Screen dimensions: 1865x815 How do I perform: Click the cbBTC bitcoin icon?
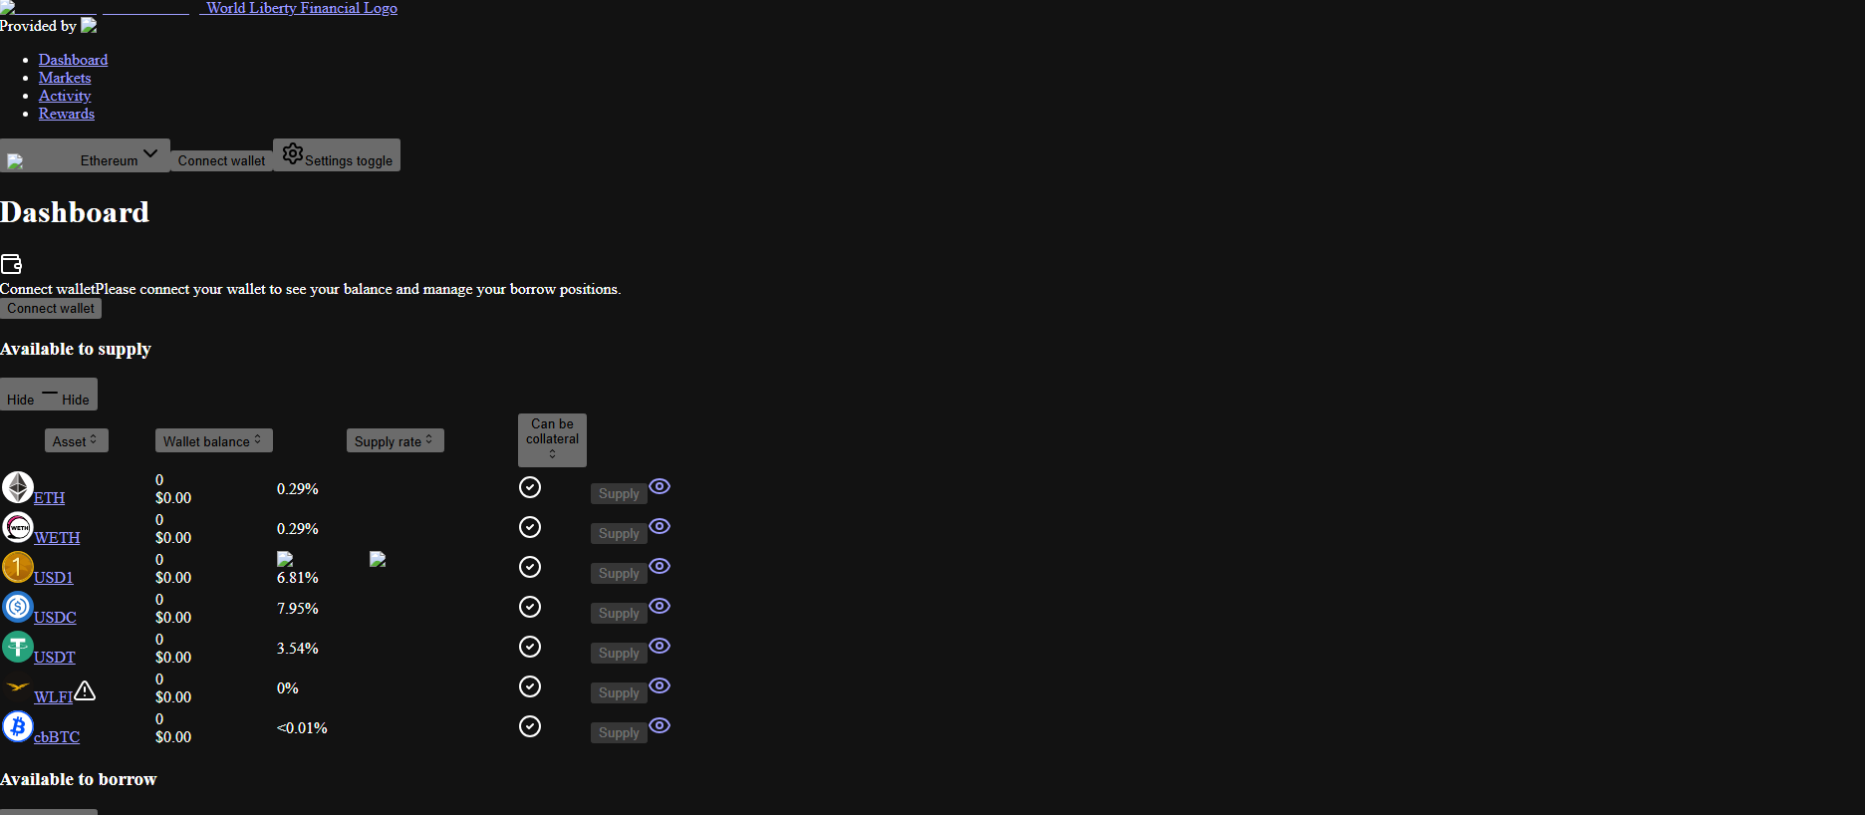pyautogui.click(x=18, y=726)
